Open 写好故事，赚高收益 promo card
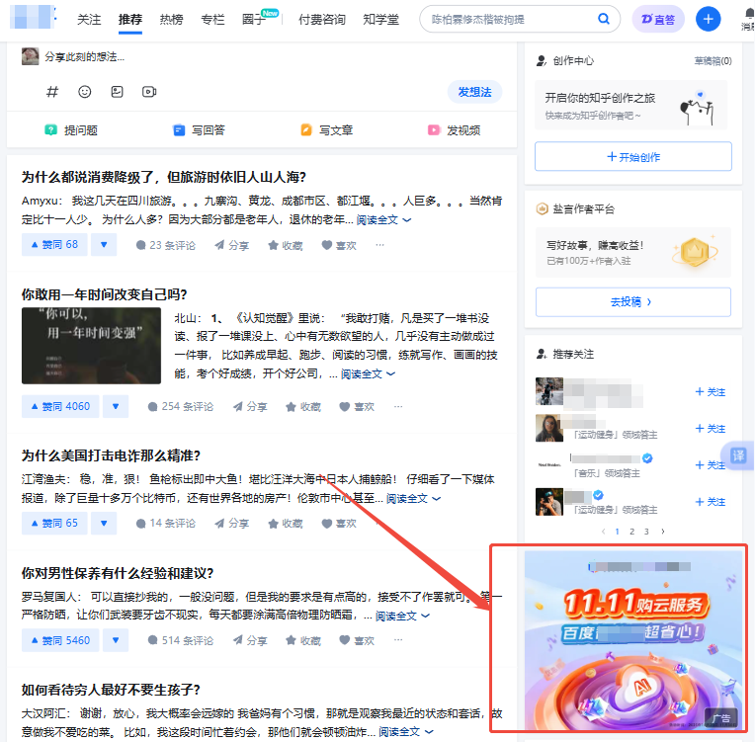755x742 pixels. tap(633, 253)
